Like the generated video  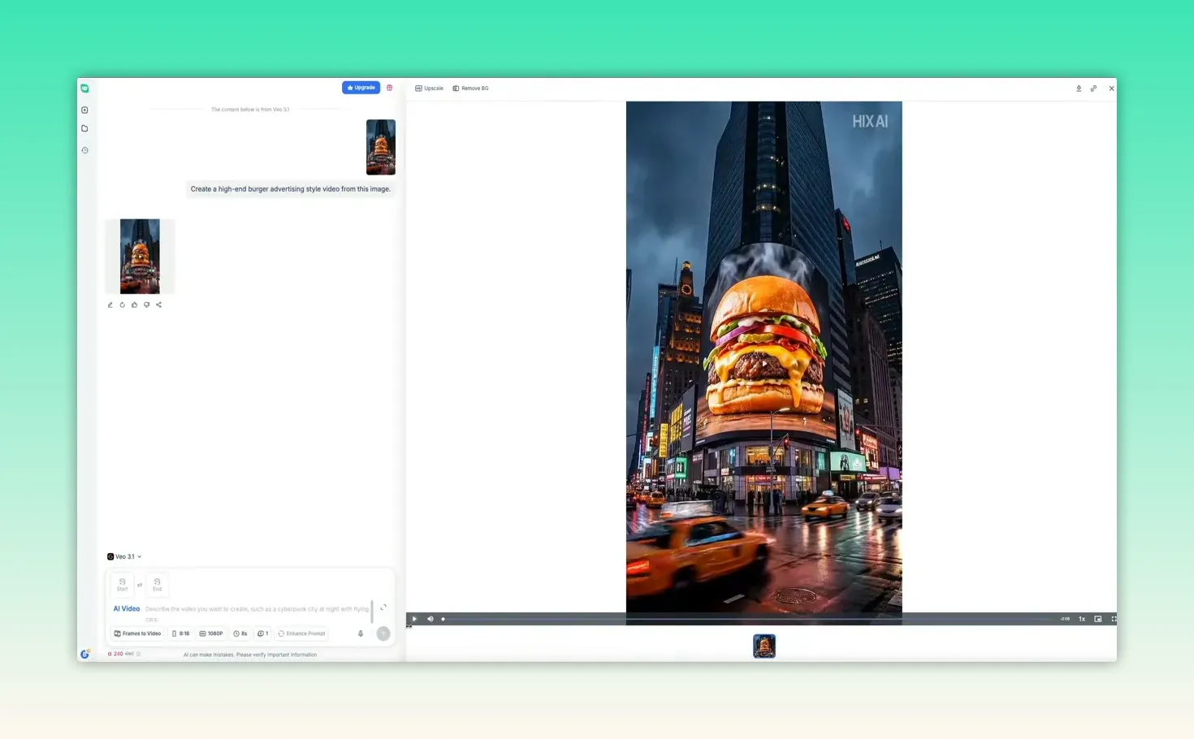[x=134, y=305]
